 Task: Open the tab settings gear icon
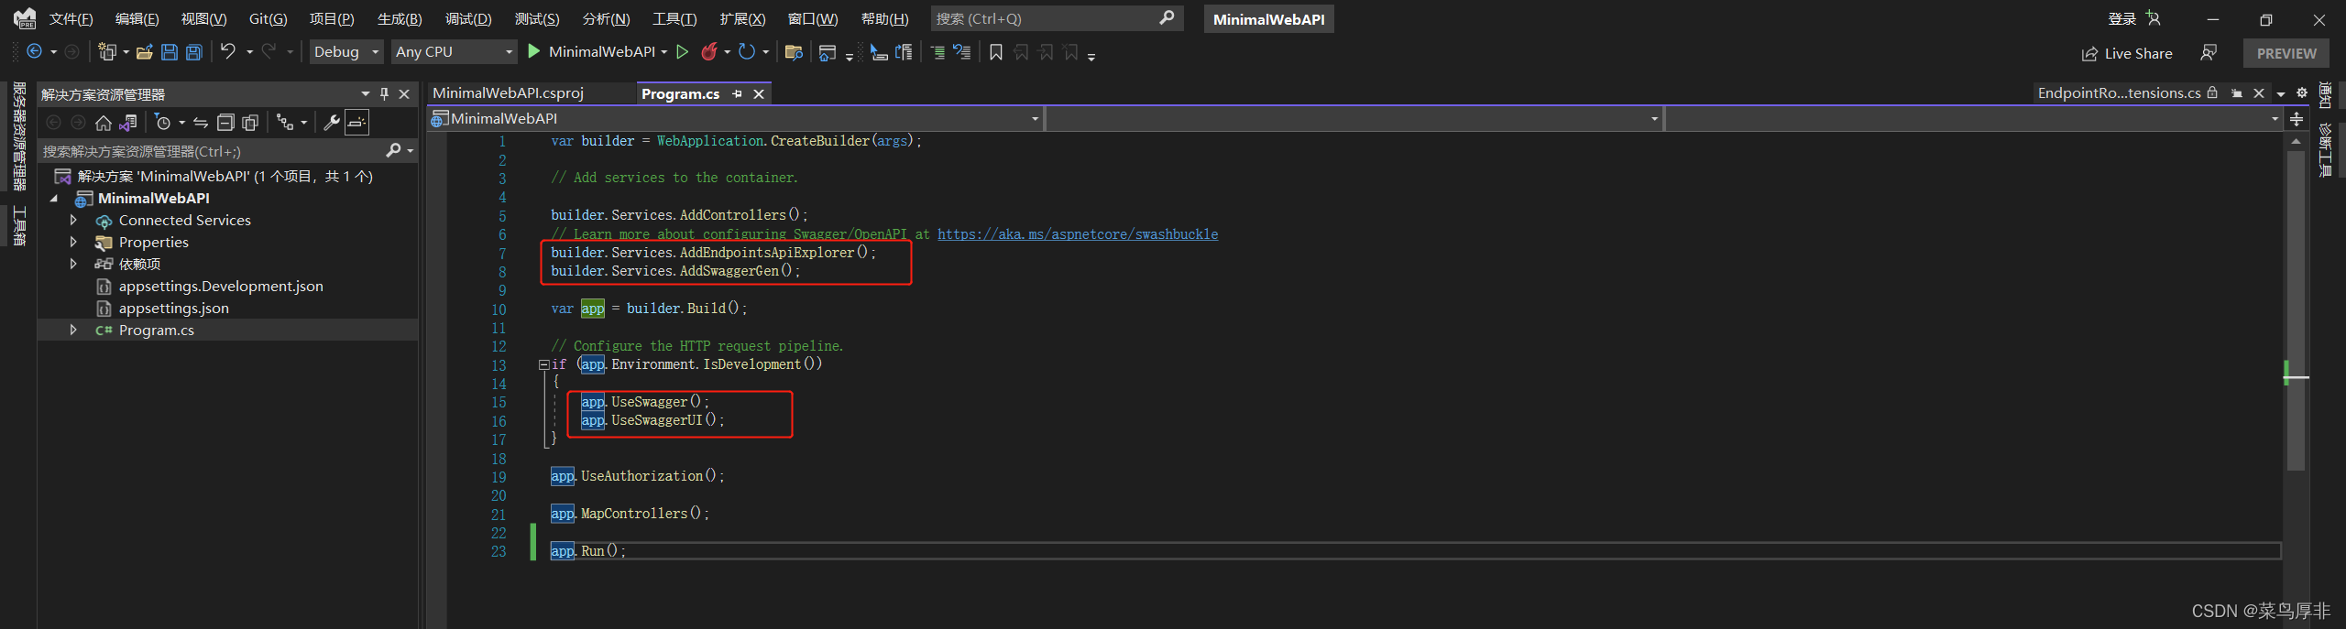point(2301,93)
